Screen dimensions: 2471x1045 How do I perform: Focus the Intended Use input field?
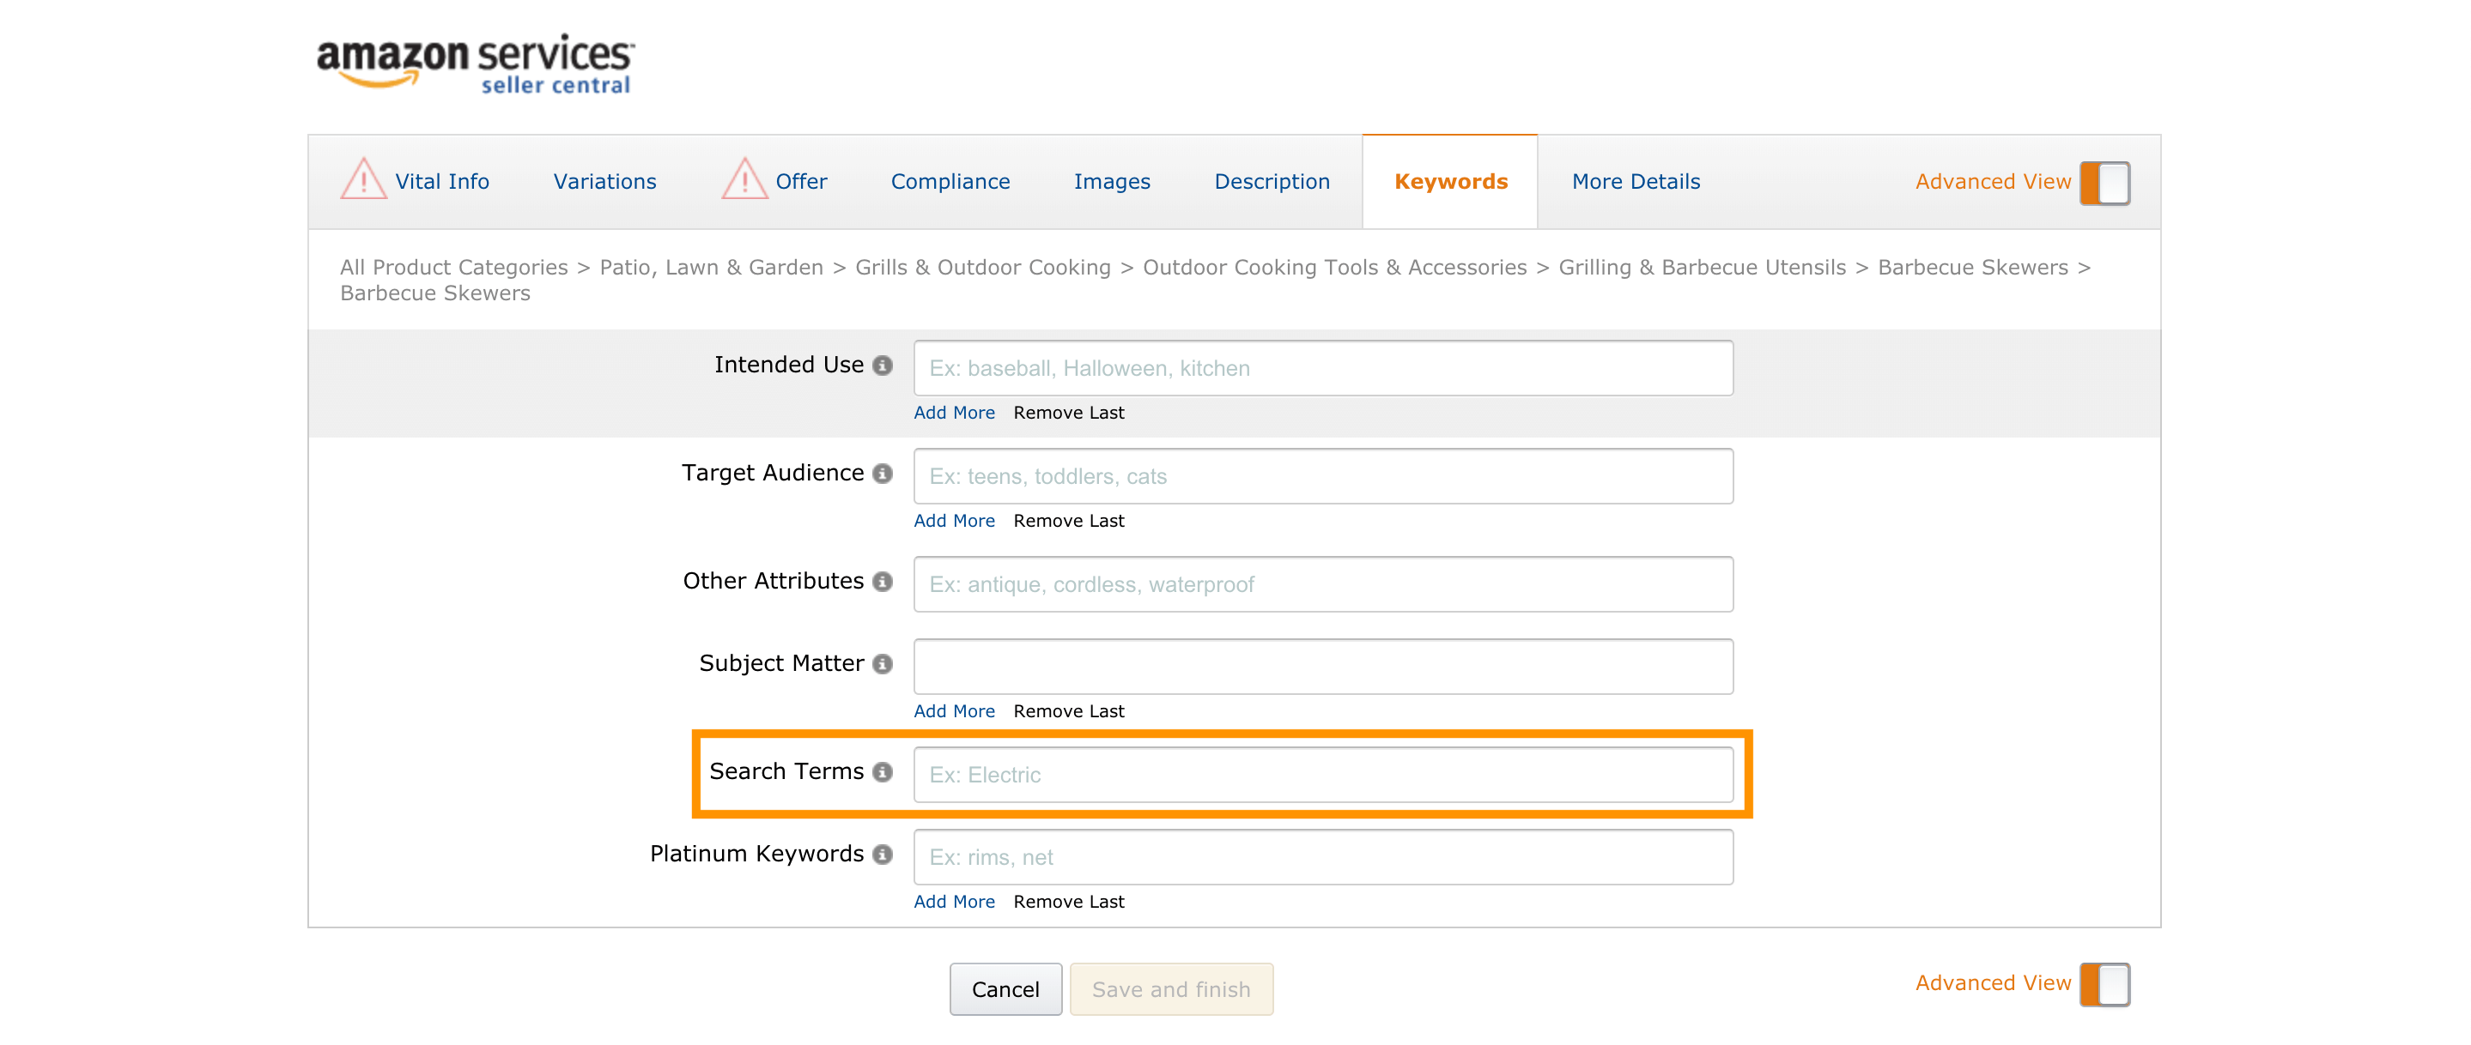pos(1323,368)
